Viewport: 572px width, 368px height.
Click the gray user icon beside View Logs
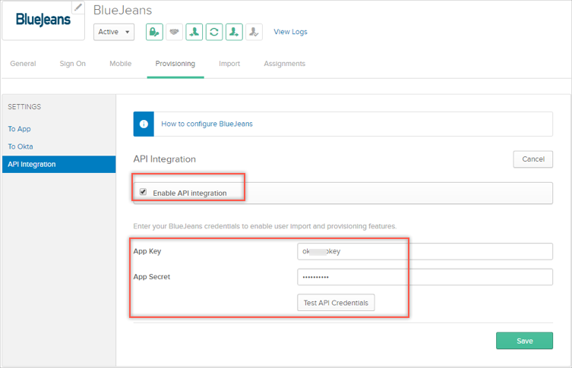(254, 32)
